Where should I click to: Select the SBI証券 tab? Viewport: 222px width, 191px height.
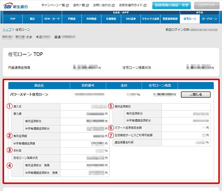pyautogui.click(x=132, y=18)
